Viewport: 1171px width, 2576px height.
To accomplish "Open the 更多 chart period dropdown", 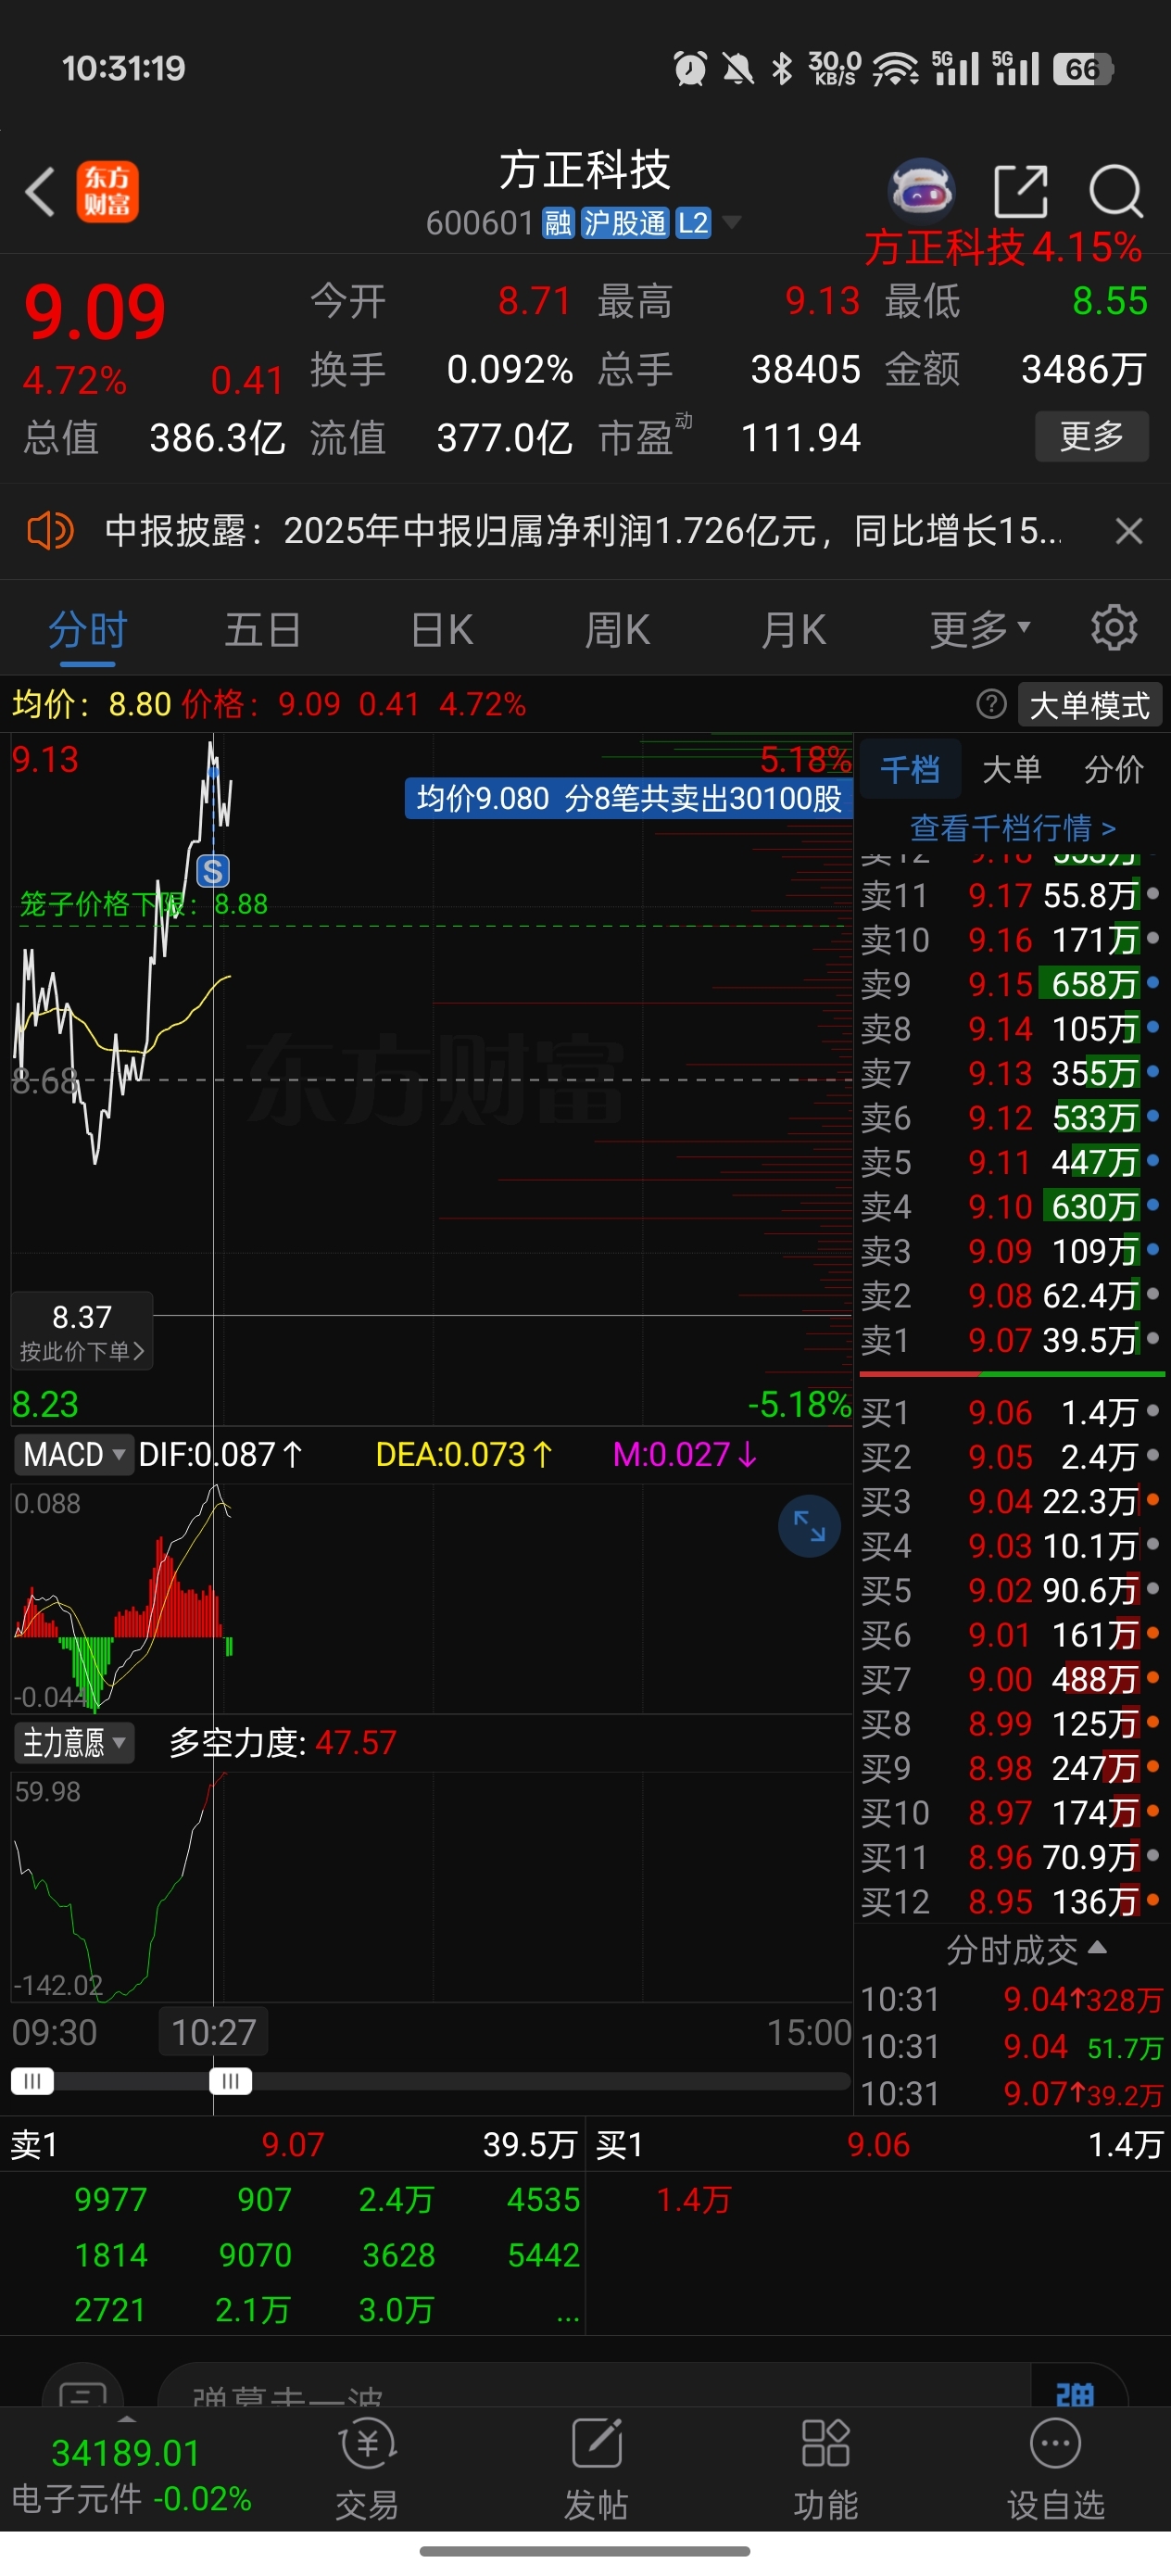I will click(x=980, y=629).
